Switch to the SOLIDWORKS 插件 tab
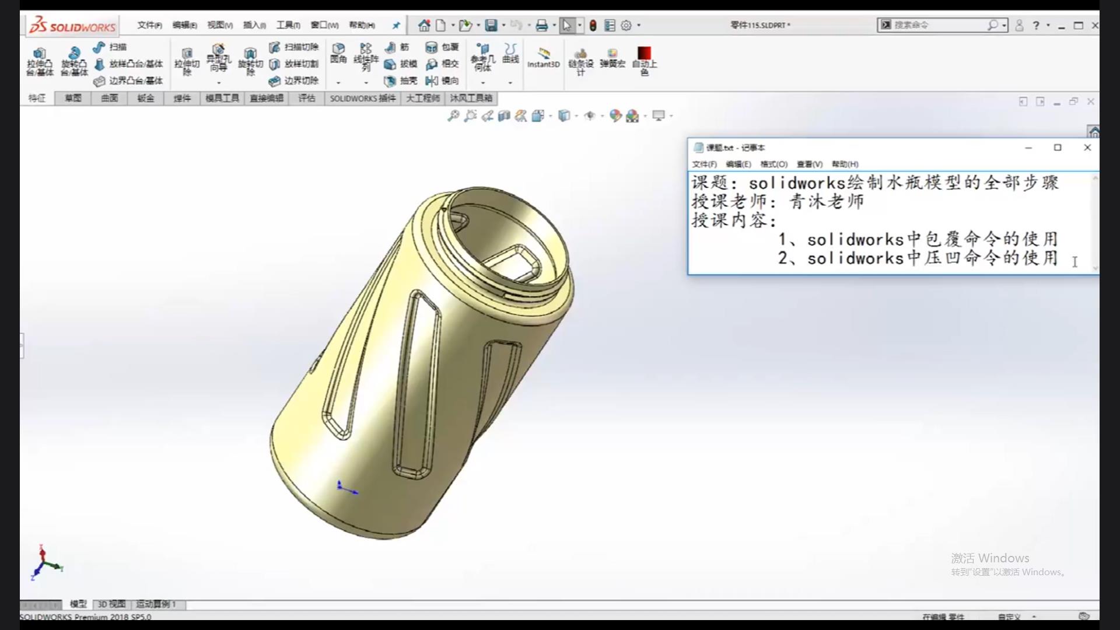The image size is (1120, 630). coord(363,98)
